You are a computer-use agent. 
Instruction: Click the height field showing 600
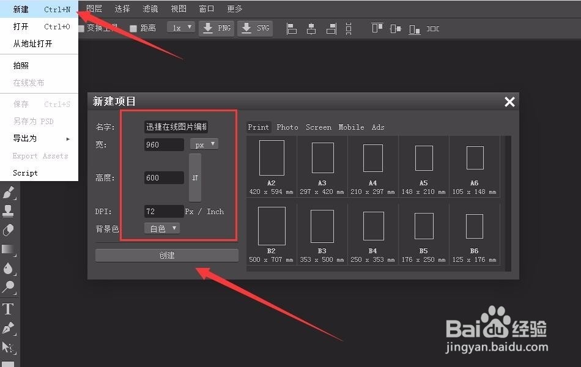[x=164, y=177]
